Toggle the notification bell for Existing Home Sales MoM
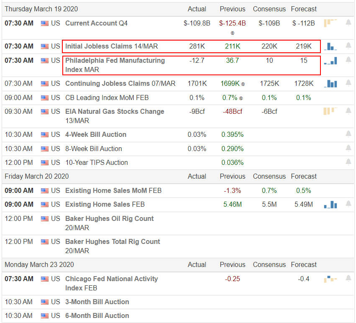This screenshot has height=323, width=356. 348,190
